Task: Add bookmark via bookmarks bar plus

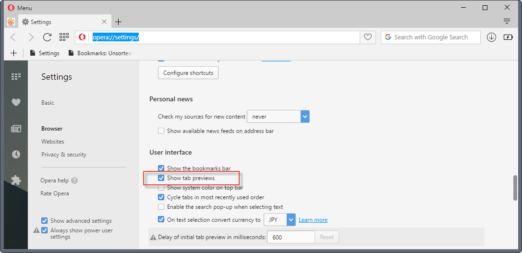Action: (13, 53)
